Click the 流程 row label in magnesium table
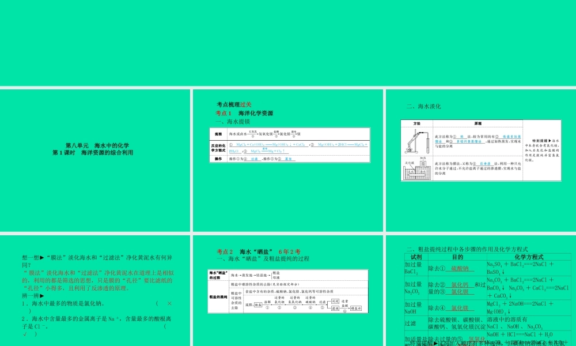576x346 pixels. click(x=218, y=134)
